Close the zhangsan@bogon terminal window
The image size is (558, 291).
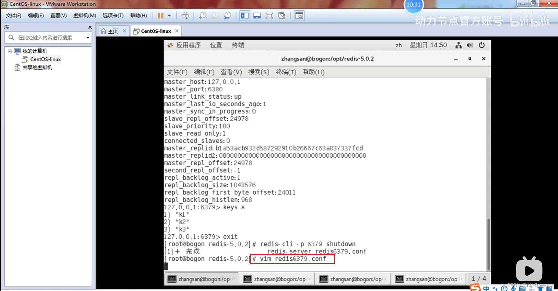[x=484, y=59]
